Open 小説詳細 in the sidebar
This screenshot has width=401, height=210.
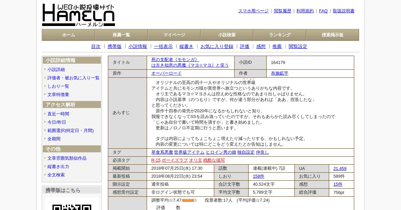pyautogui.click(x=56, y=70)
